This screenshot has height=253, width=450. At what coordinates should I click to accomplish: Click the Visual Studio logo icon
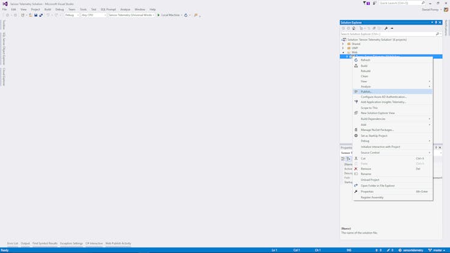point(5,4)
